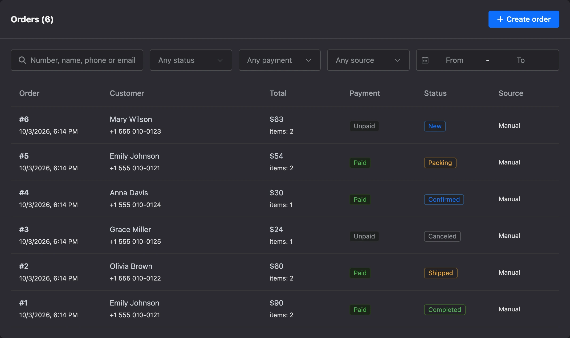
Task: Click the Confirmed status badge
Action: (x=444, y=200)
